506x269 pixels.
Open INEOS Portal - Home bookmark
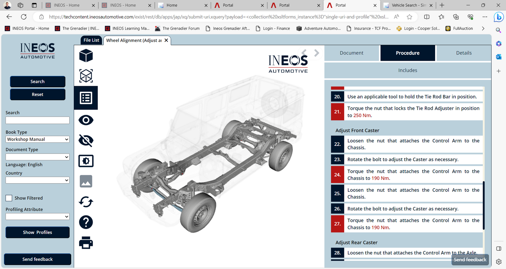tap(27, 28)
